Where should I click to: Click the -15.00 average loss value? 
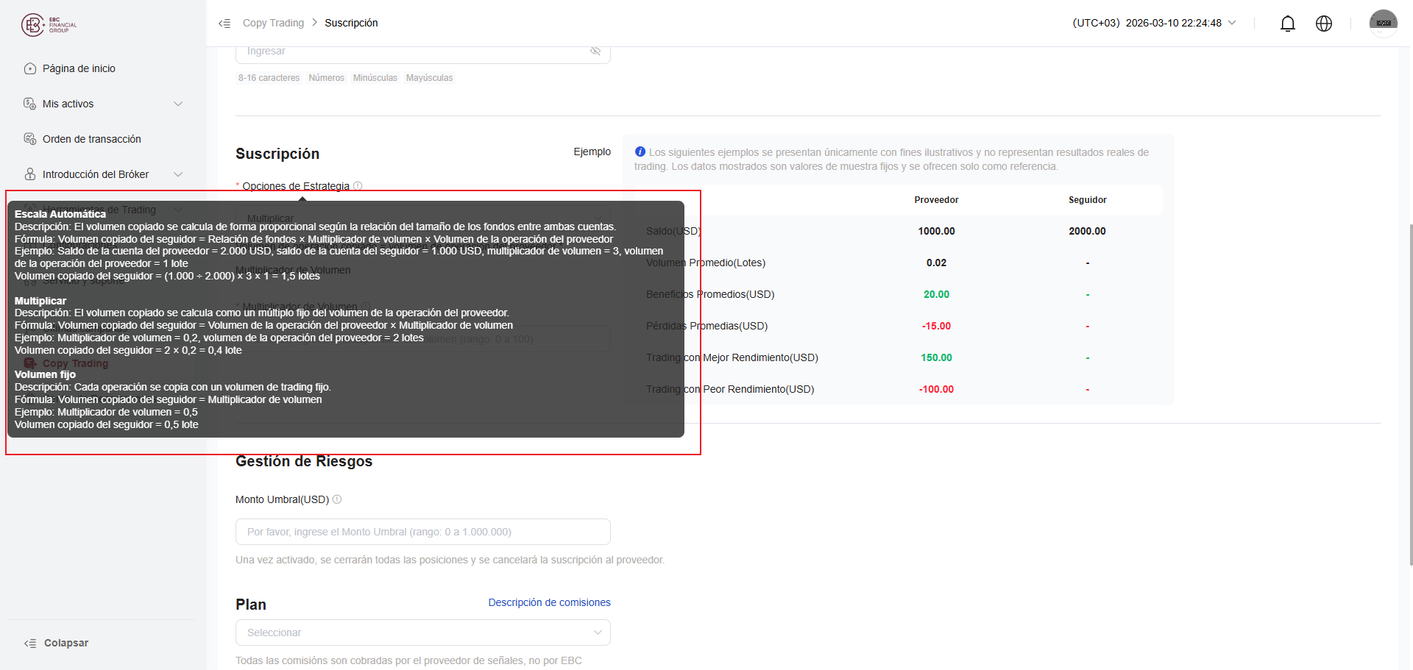(x=936, y=326)
